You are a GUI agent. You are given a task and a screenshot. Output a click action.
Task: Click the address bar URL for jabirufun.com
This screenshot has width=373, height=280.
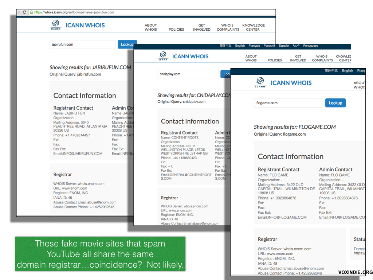tap(74, 12)
